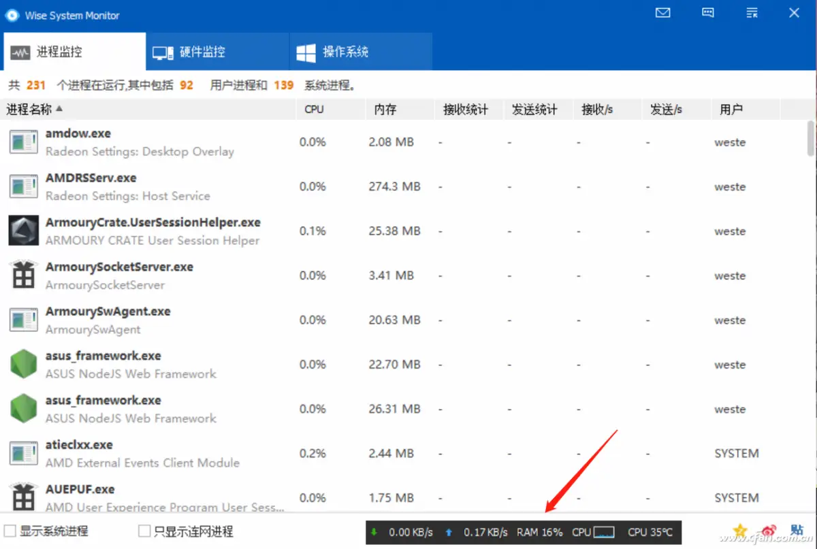
Task: Select the amdow.exe process icon
Action: [x=23, y=142]
